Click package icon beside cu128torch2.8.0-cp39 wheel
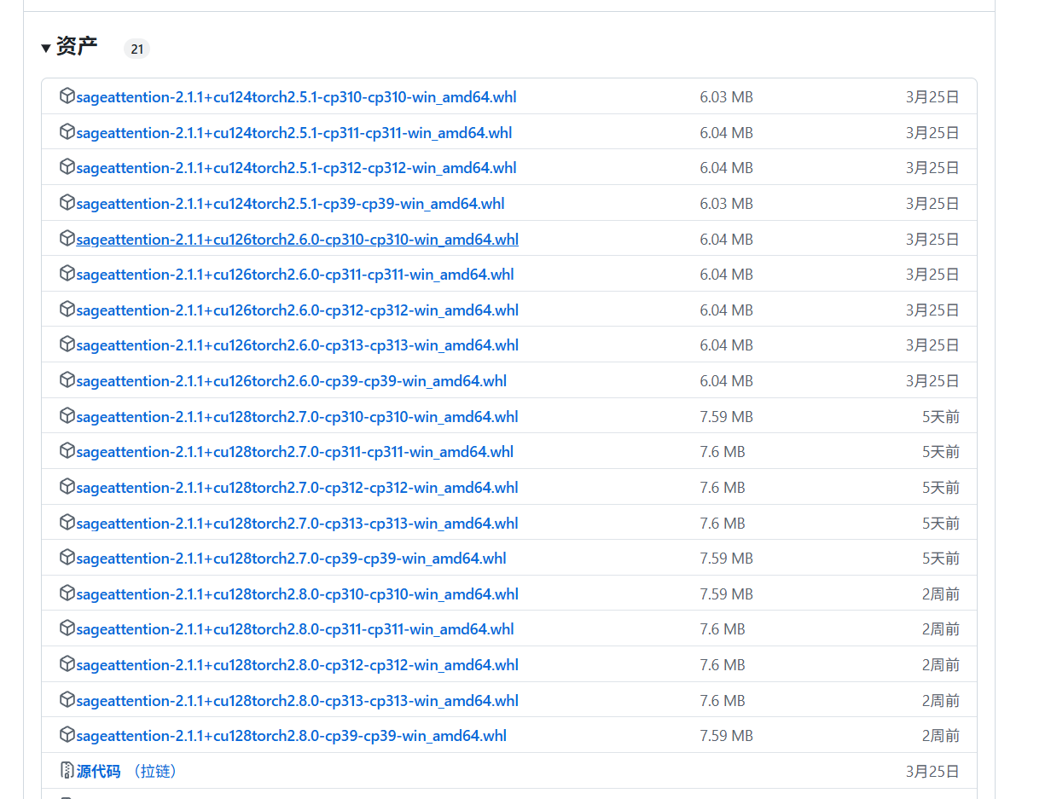The width and height of the screenshot is (1051, 799). 67,735
